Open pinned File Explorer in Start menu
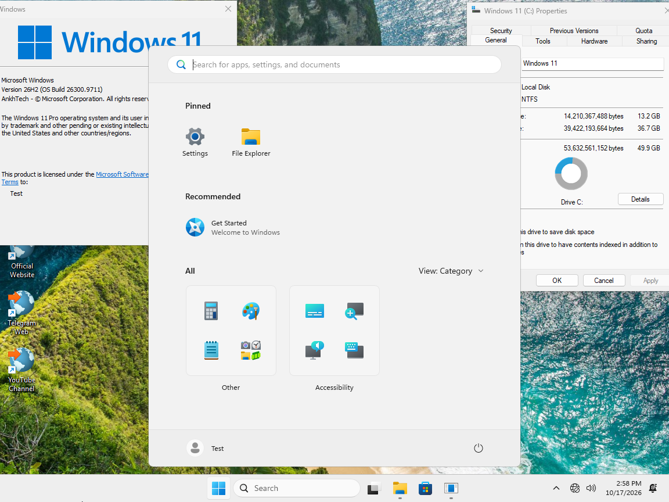This screenshot has width=669, height=502. (x=251, y=142)
